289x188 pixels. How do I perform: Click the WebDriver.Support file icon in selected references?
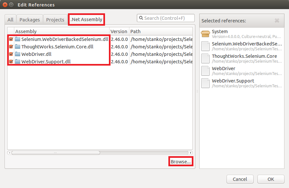[x=205, y=83]
